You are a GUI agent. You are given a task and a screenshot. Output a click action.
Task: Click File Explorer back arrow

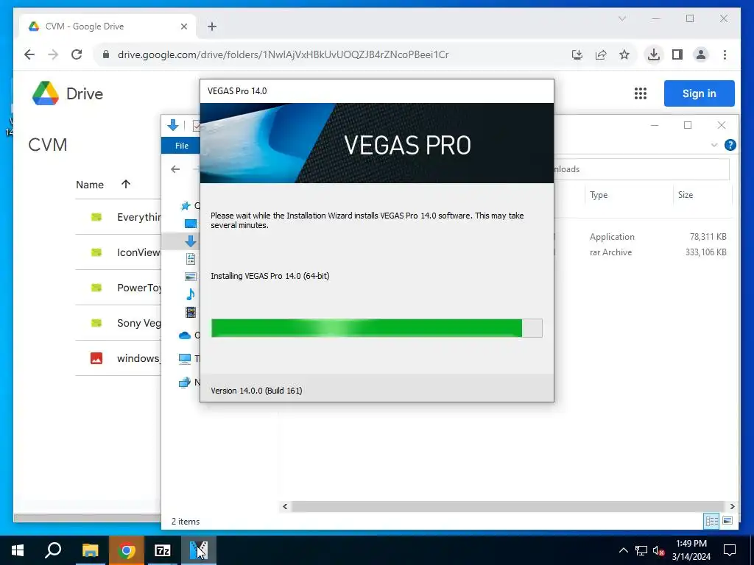175,169
